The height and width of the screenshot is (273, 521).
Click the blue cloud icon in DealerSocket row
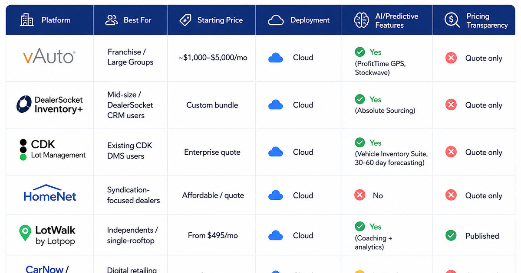click(x=276, y=105)
